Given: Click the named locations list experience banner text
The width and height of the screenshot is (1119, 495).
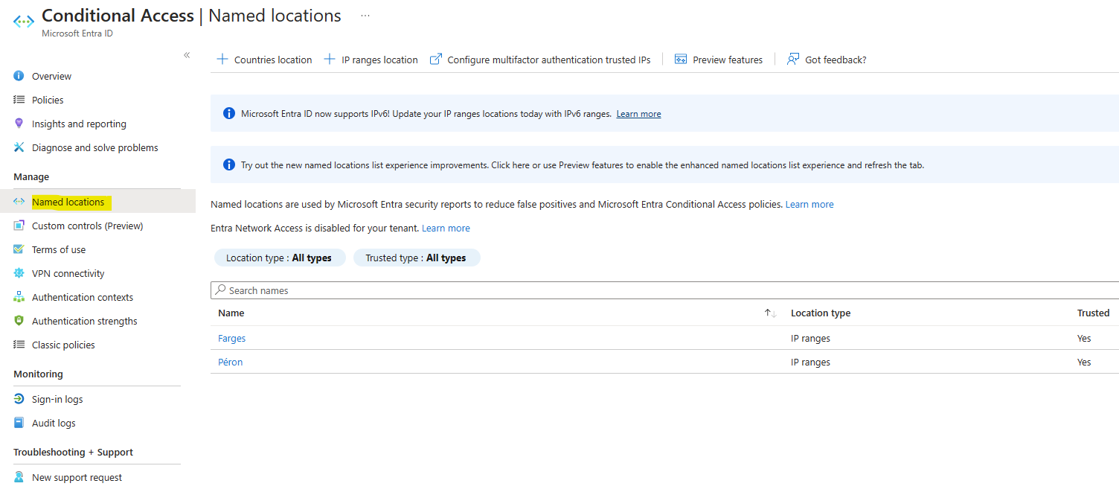Looking at the screenshot, I should coord(583,165).
